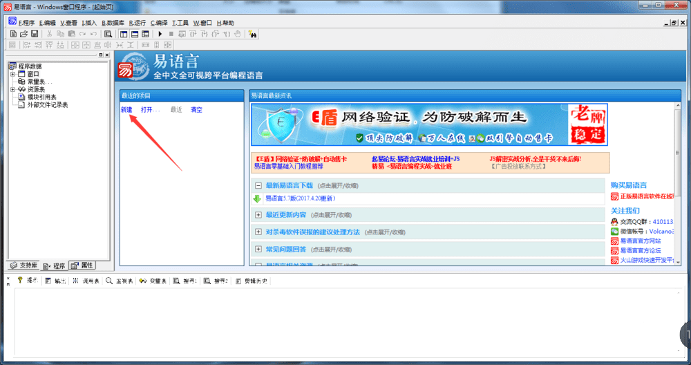Expand the 窗口 tree node
The height and width of the screenshot is (365, 691).
[12, 74]
